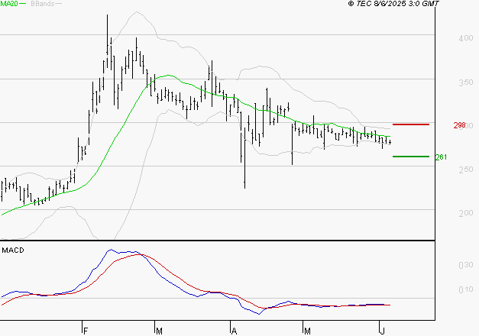Screen dimensions: 479x336
Task: Click the 250 price axis label
Action: click(466, 170)
